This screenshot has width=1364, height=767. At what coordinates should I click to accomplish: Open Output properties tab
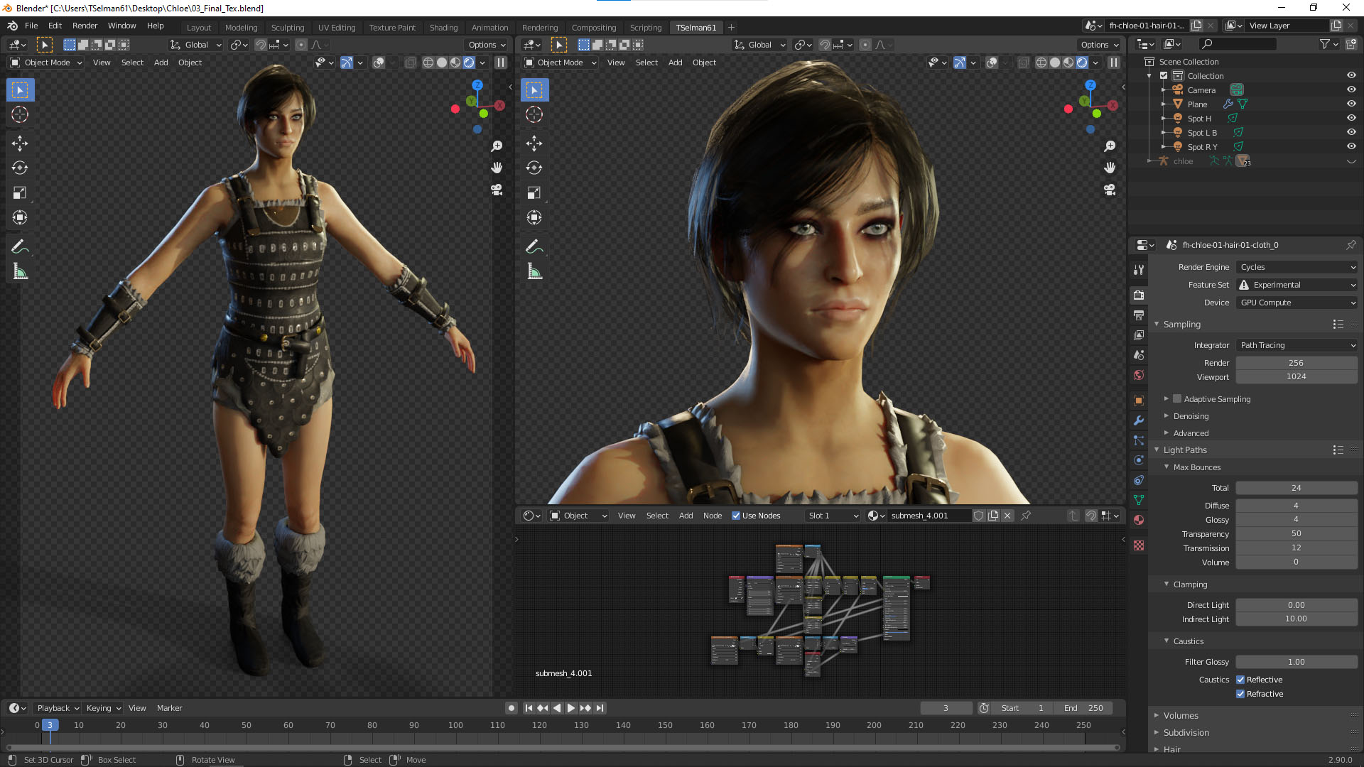[1139, 315]
